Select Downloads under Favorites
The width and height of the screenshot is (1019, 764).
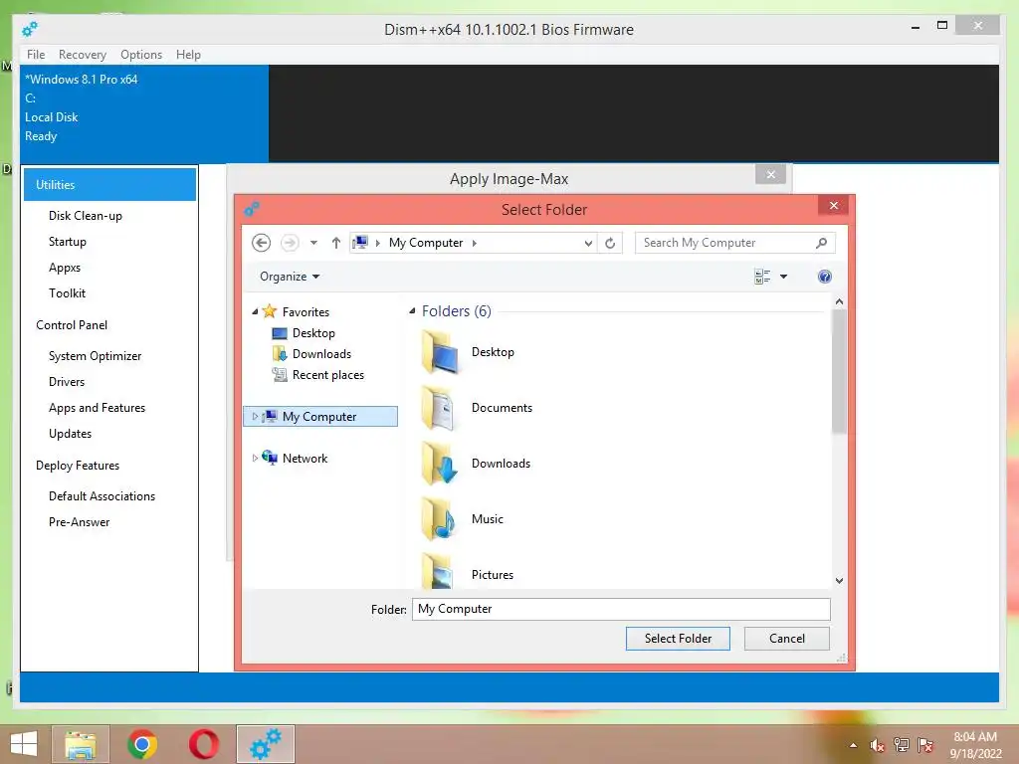[x=321, y=353]
